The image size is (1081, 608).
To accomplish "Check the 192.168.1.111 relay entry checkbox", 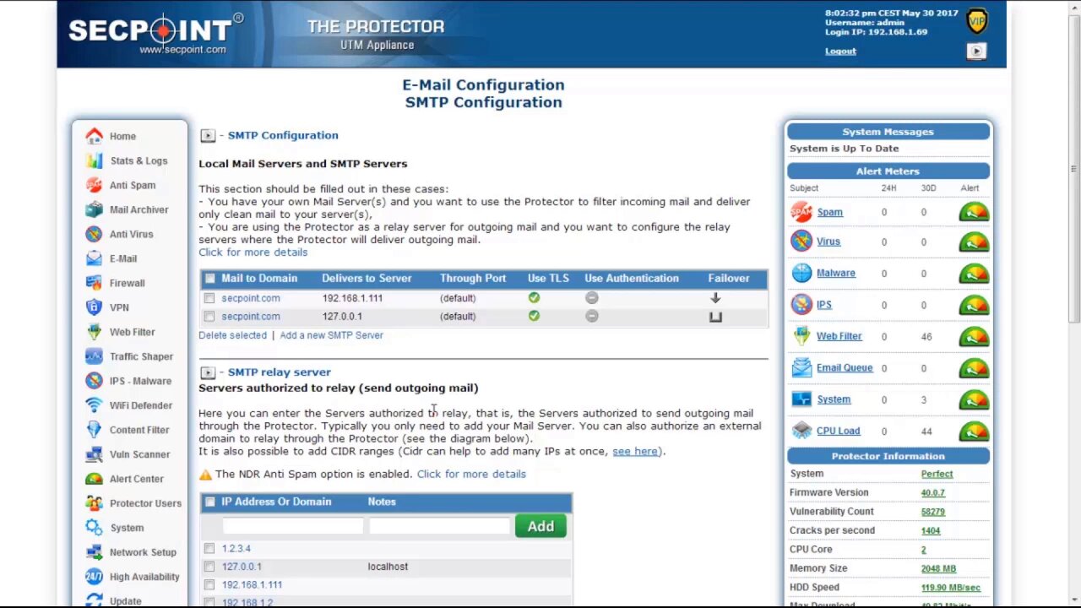I will coord(209,584).
